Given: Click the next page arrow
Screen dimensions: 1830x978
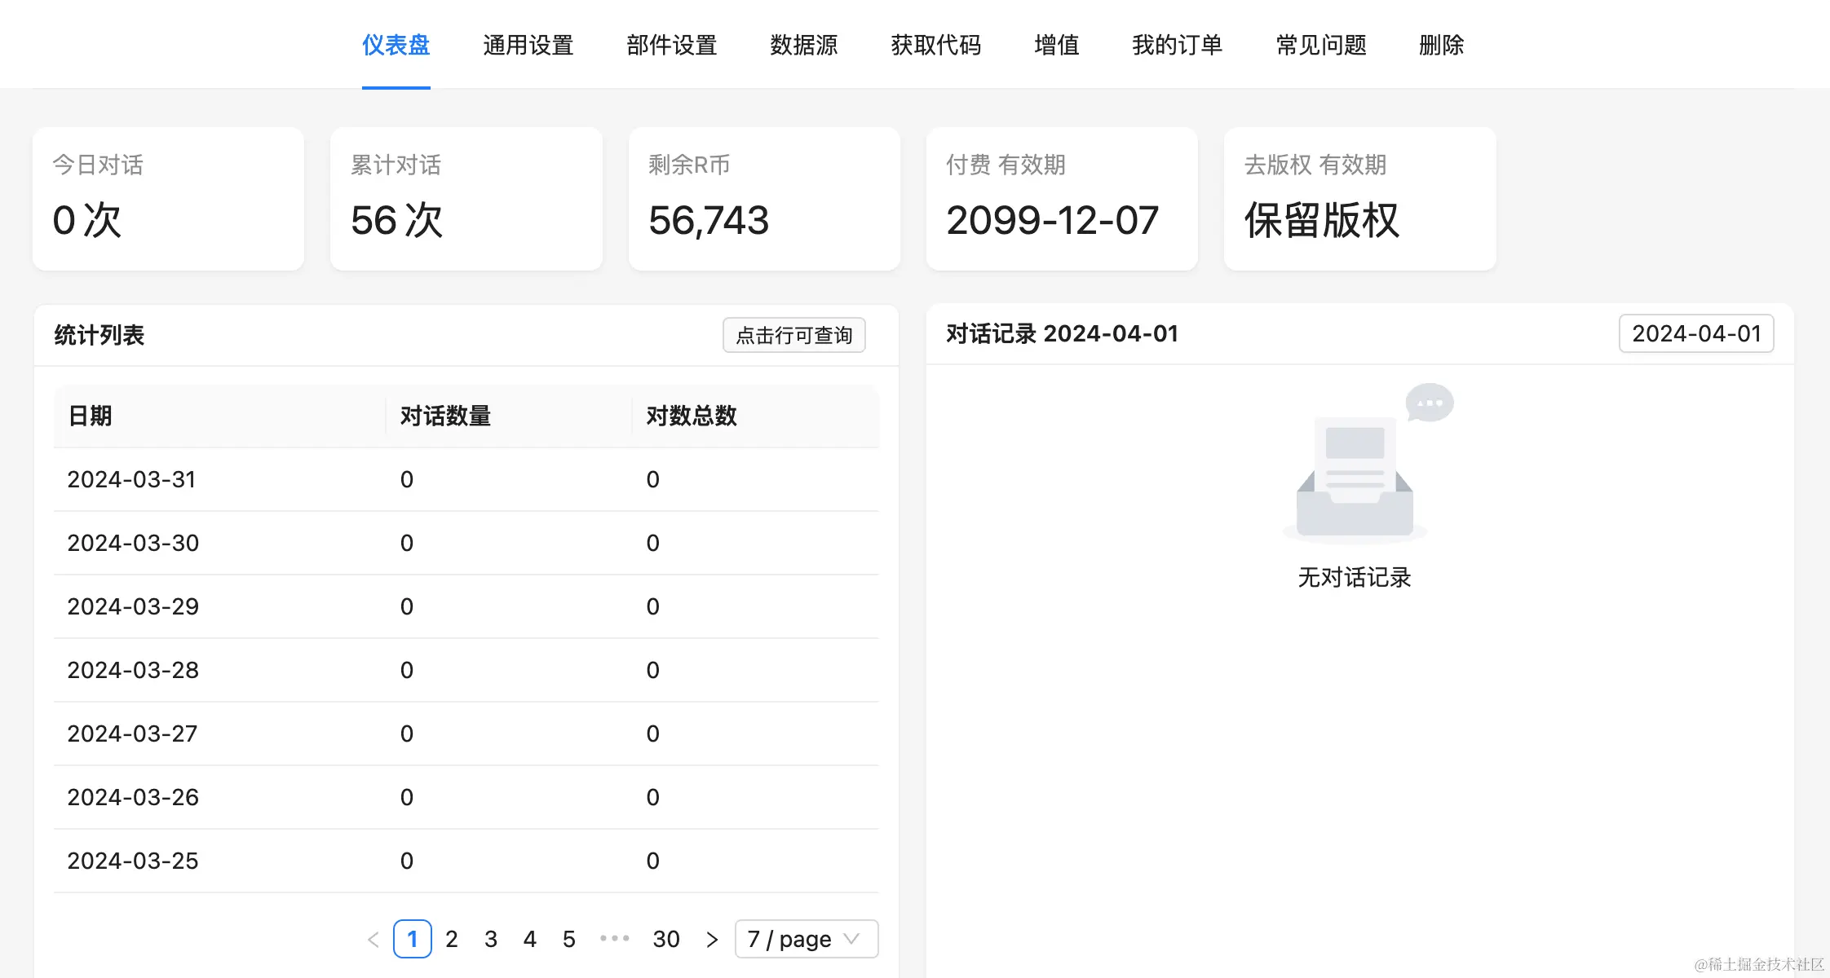Looking at the screenshot, I should coord(712,940).
